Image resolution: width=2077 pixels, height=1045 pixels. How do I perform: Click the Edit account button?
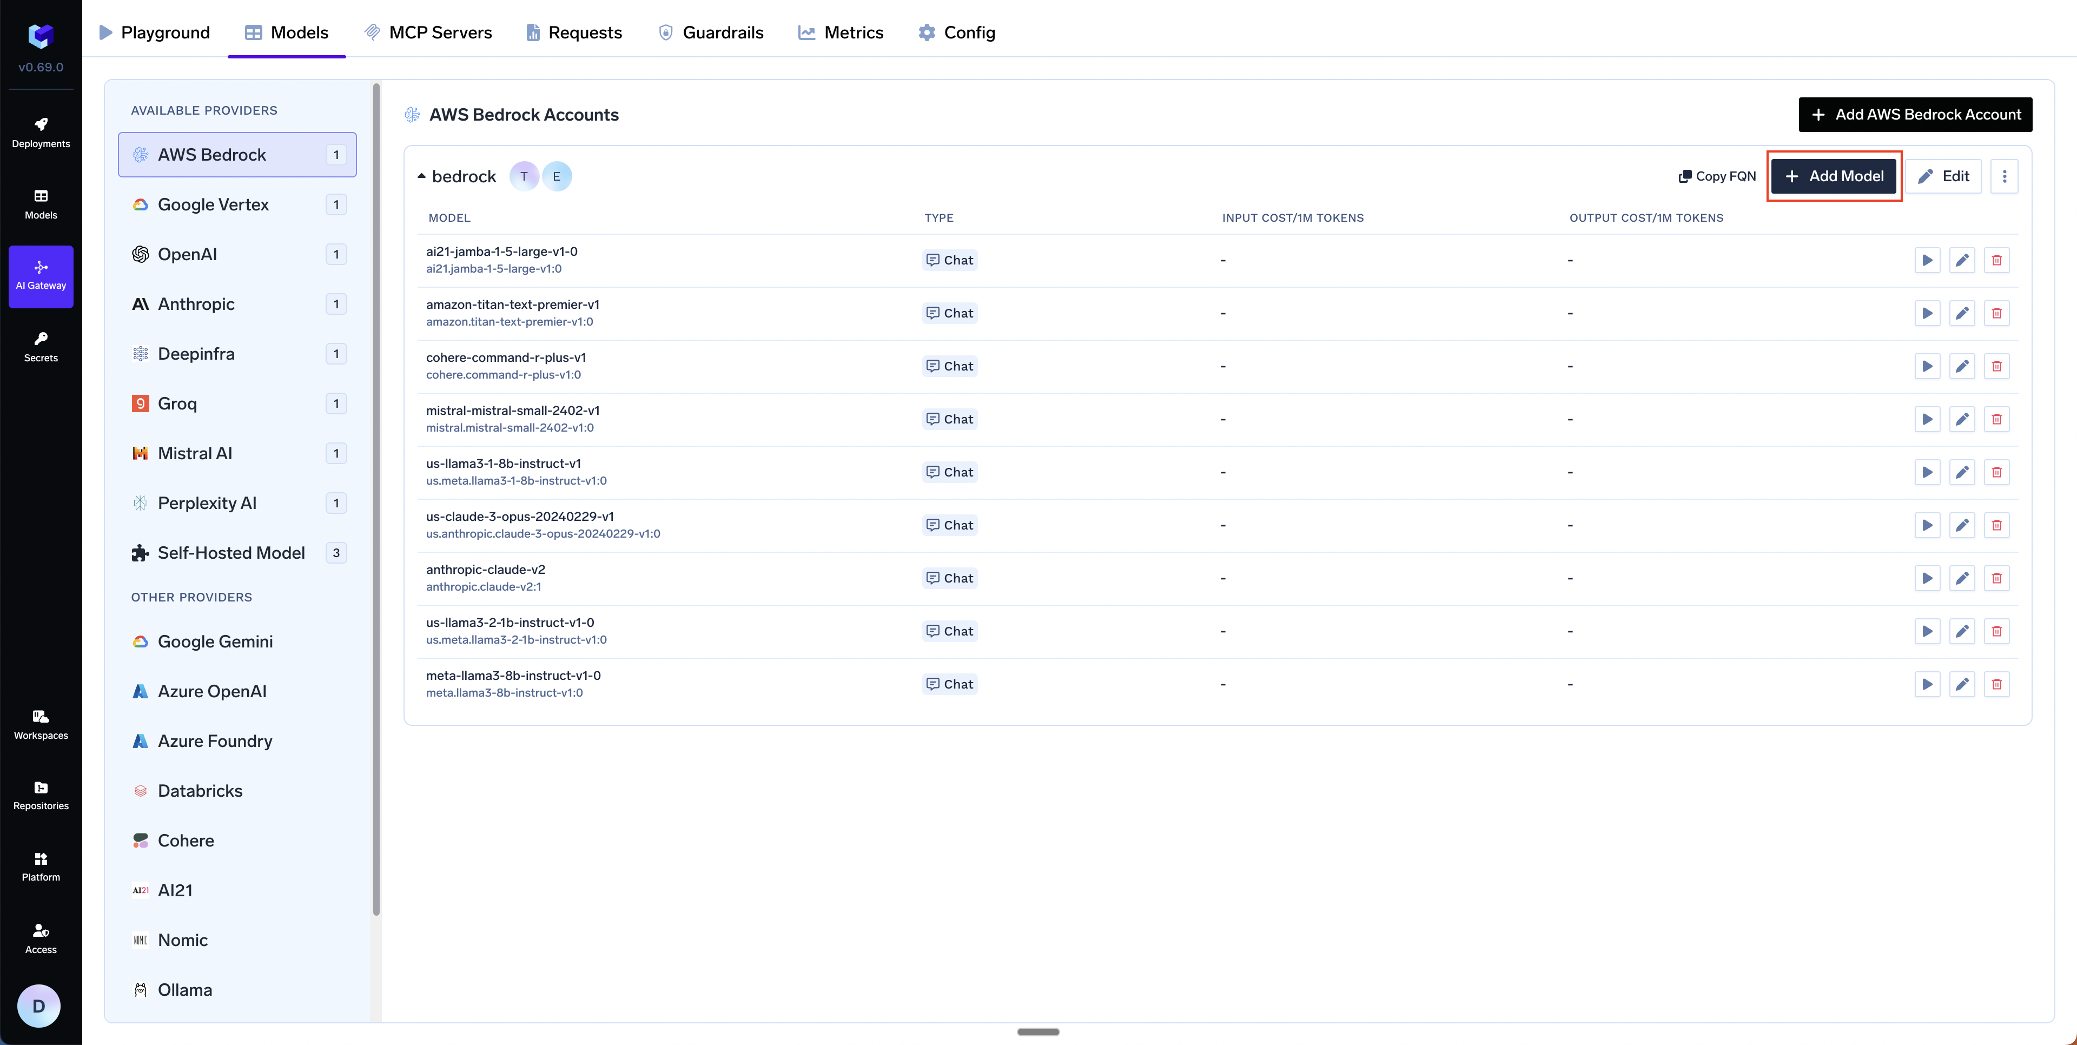point(1943,176)
